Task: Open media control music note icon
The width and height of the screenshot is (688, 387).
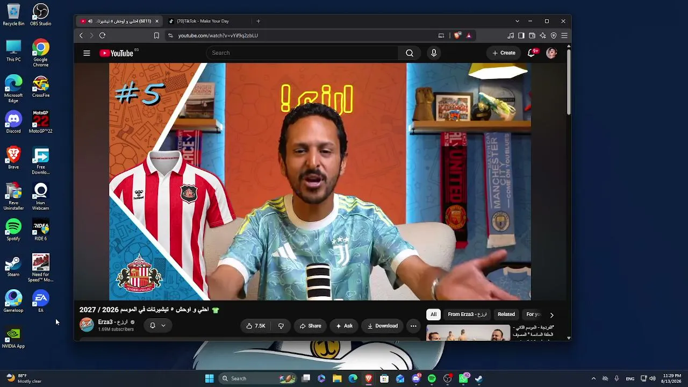Action: (x=511, y=35)
